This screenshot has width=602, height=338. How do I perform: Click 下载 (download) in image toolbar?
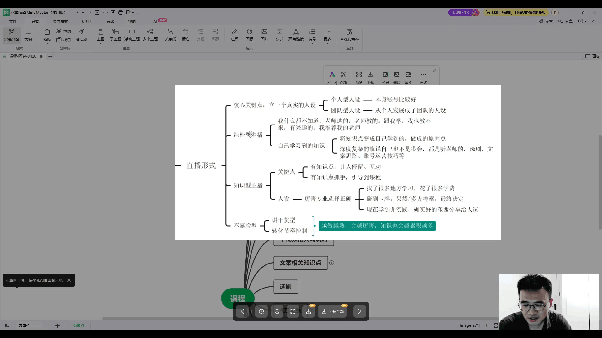pyautogui.click(x=370, y=78)
